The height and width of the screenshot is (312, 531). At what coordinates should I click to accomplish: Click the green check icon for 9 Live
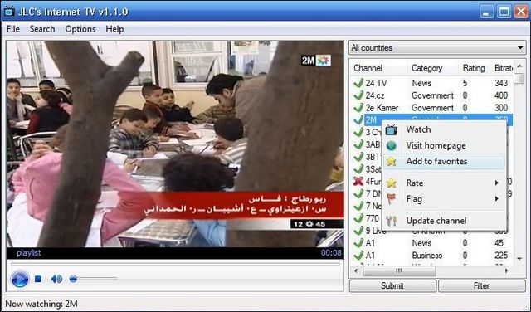358,231
